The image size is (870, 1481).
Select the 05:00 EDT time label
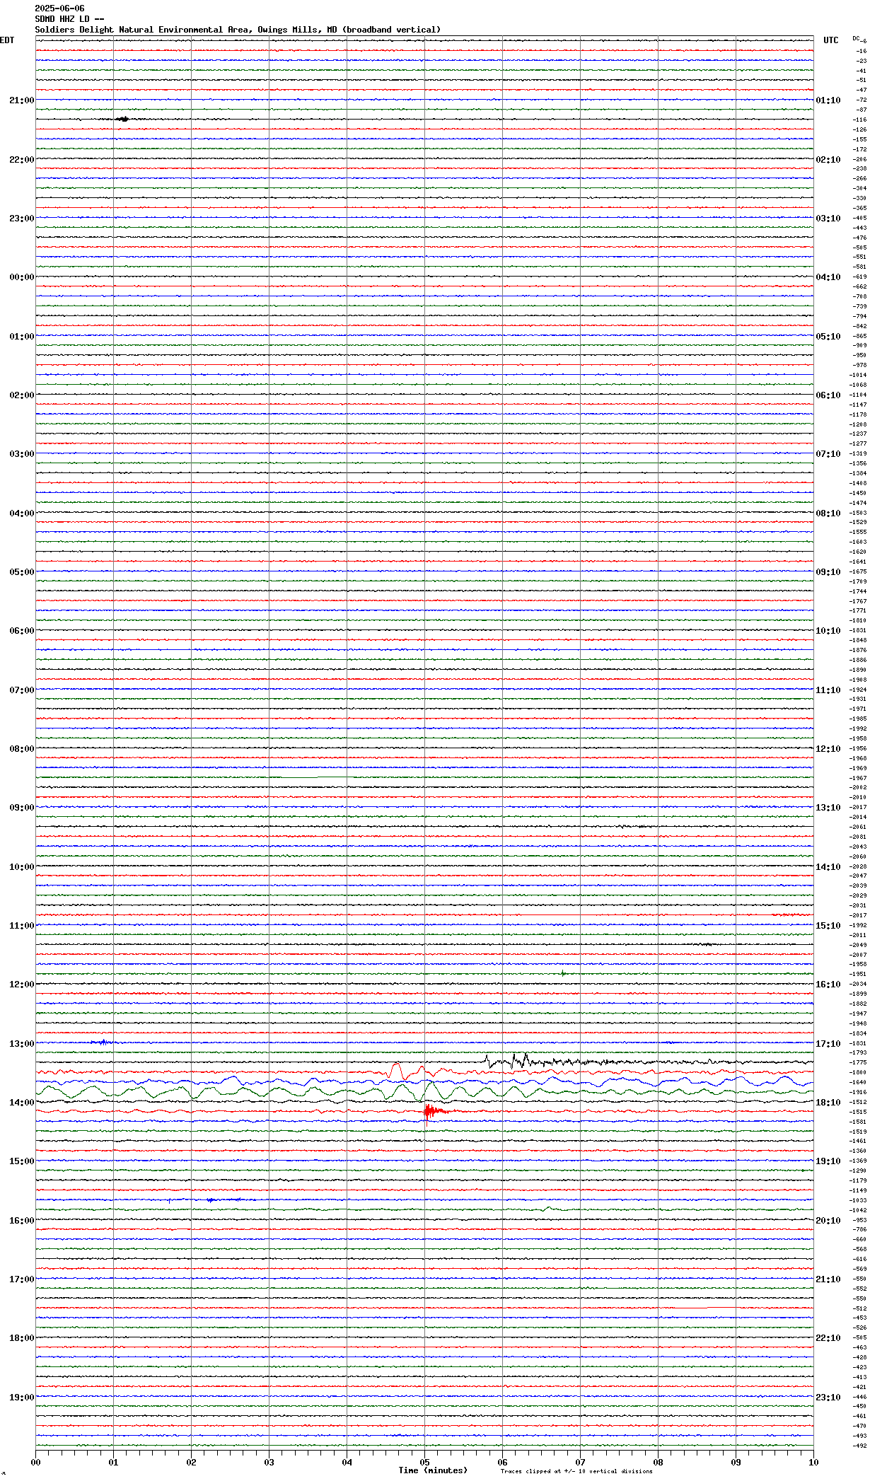coord(22,572)
